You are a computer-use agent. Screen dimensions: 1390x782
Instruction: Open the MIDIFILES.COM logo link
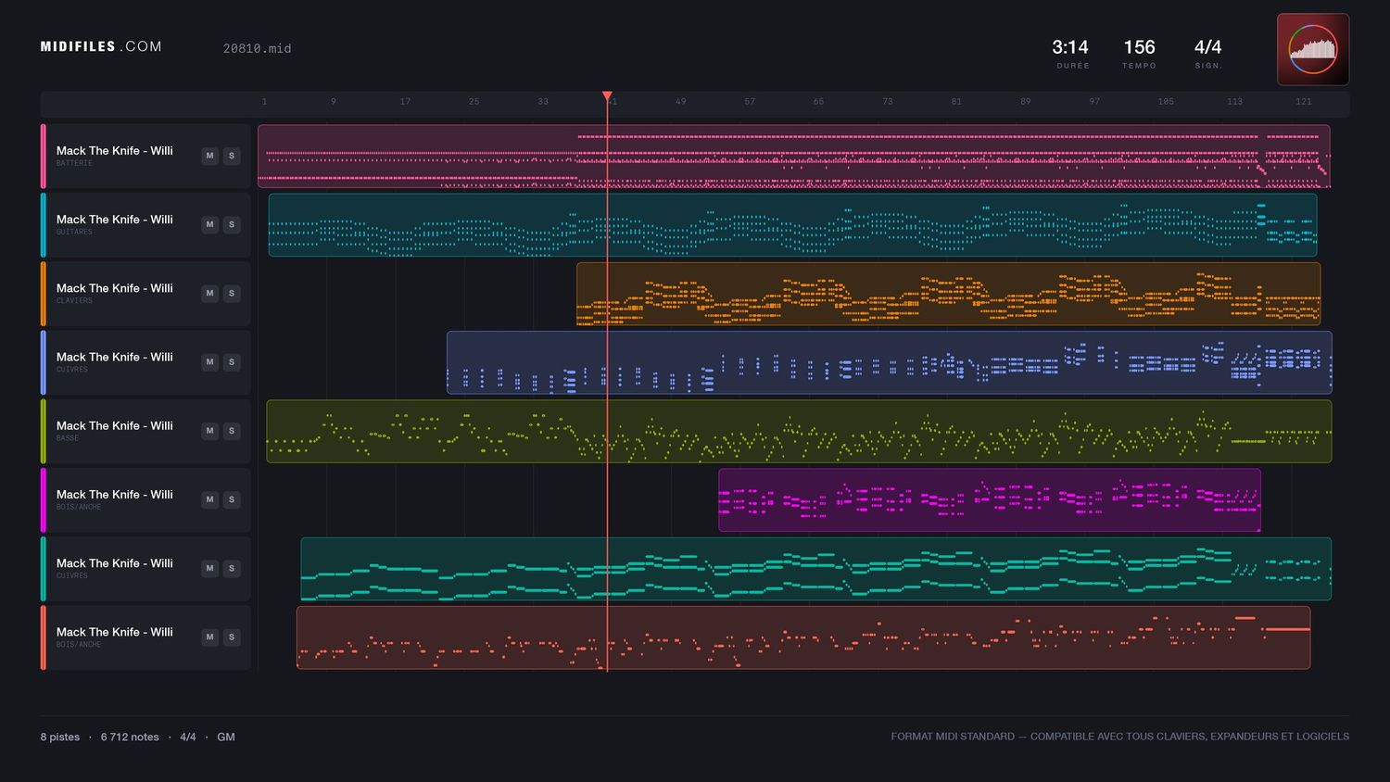[101, 46]
